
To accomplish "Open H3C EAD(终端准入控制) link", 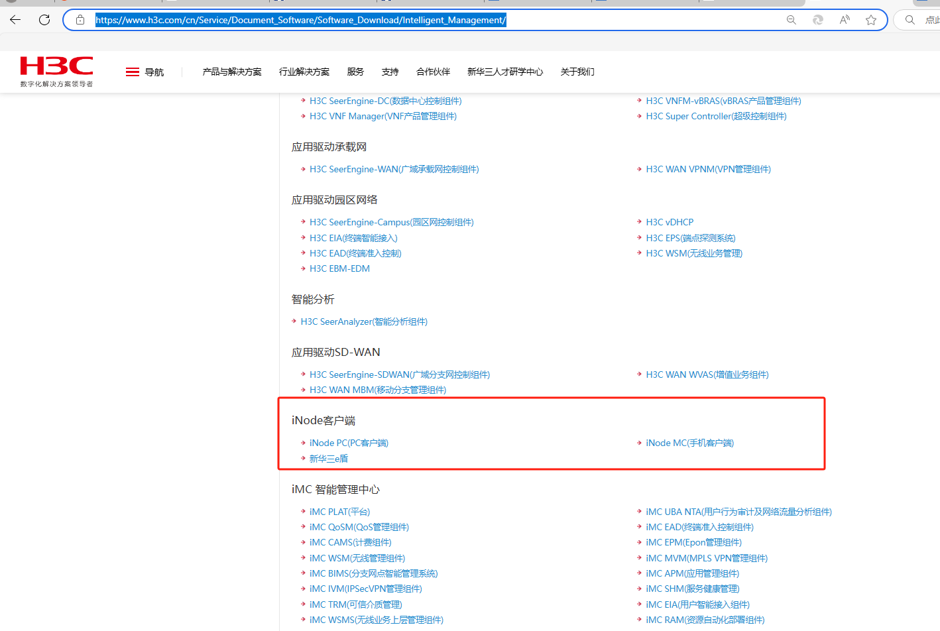I will click(x=355, y=253).
